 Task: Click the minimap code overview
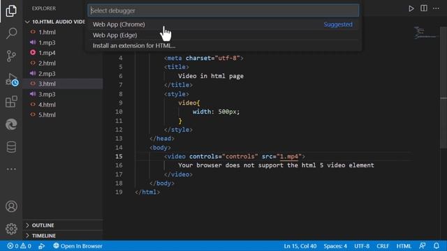[425, 33]
